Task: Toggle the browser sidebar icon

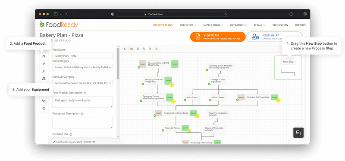Action: (56, 14)
